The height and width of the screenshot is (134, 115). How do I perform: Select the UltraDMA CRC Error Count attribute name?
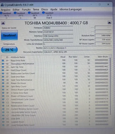pyautogui.click(x=23, y=115)
